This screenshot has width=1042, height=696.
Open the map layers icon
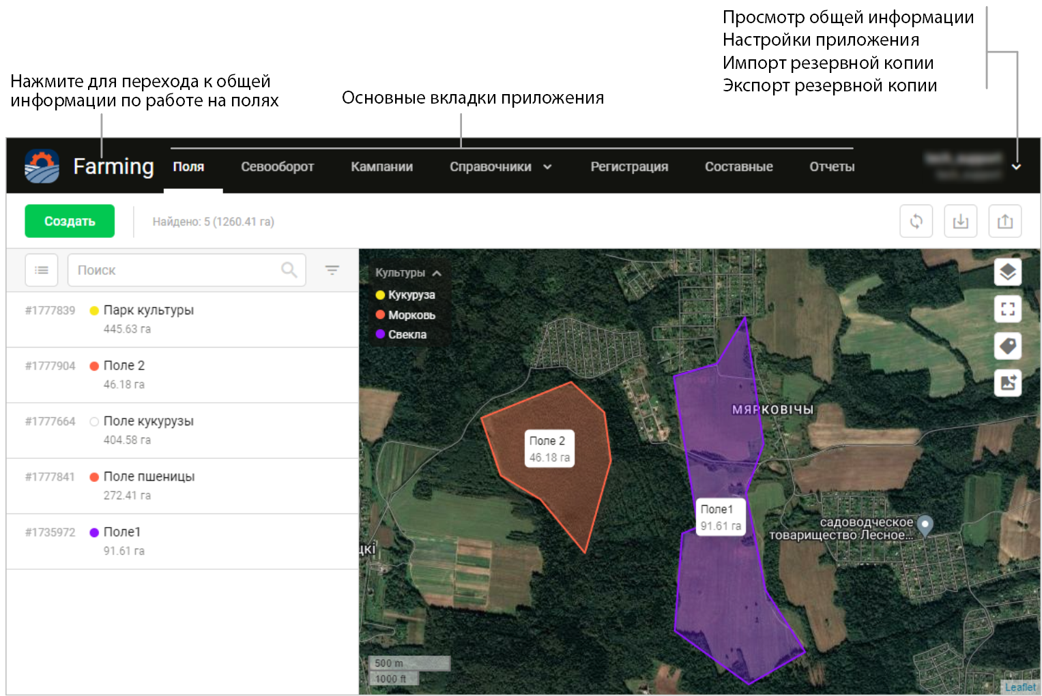pos(1008,272)
